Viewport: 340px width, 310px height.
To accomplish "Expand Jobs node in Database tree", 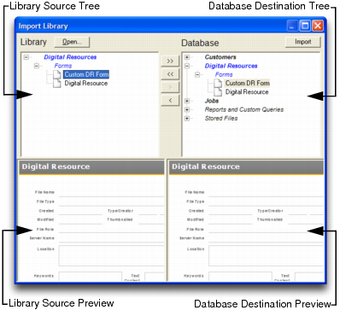I will (187, 101).
